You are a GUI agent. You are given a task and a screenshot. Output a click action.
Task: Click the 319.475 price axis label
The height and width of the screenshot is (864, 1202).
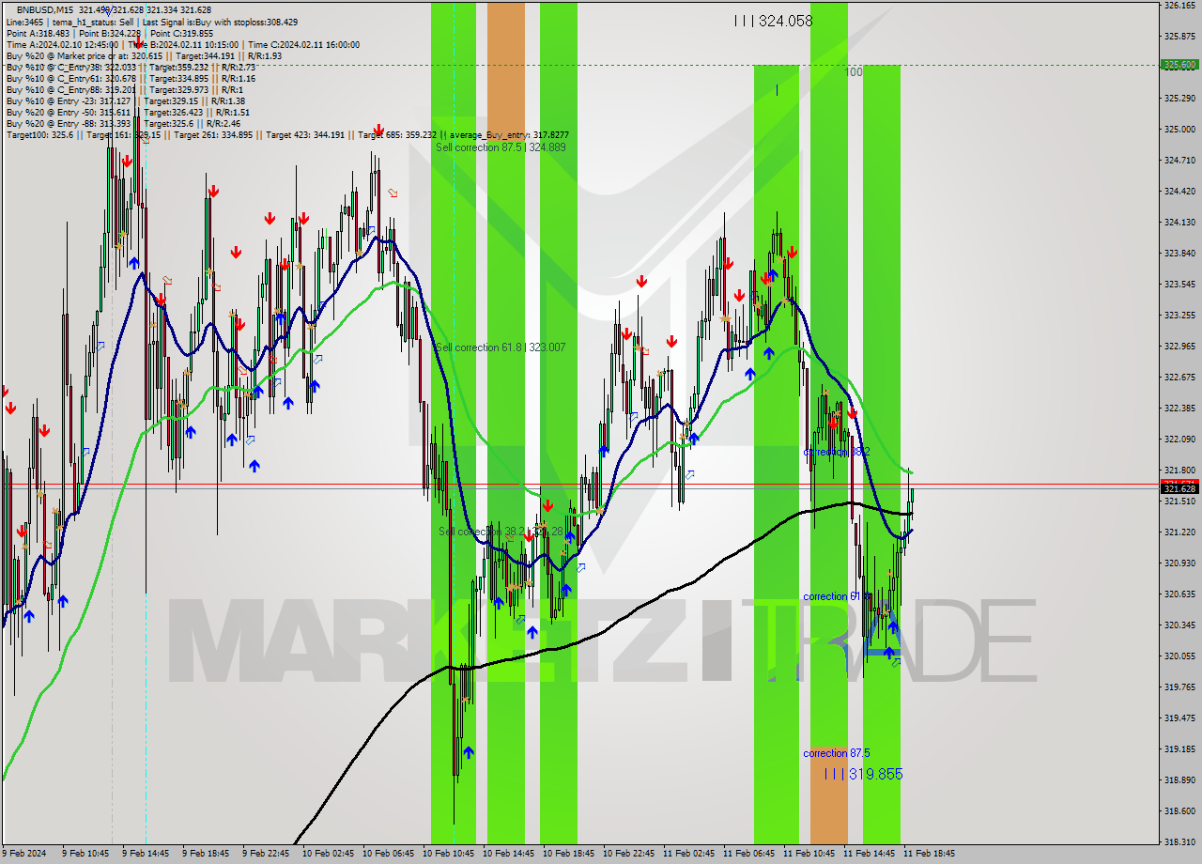click(1179, 717)
